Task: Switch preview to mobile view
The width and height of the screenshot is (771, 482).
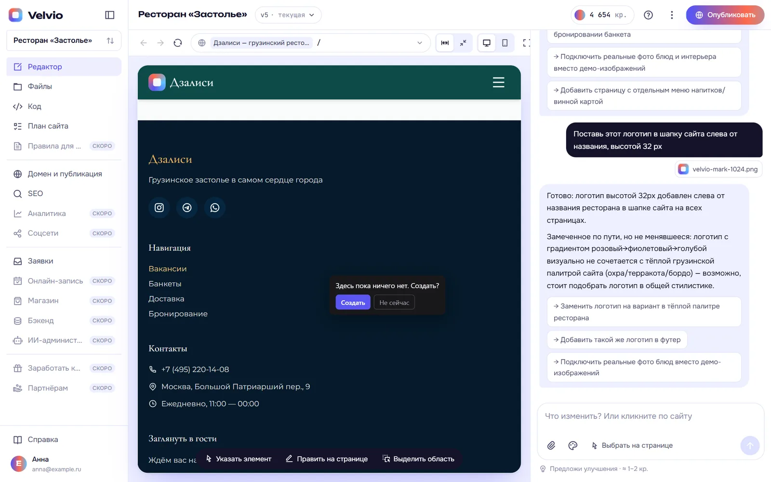Action: [x=505, y=43]
